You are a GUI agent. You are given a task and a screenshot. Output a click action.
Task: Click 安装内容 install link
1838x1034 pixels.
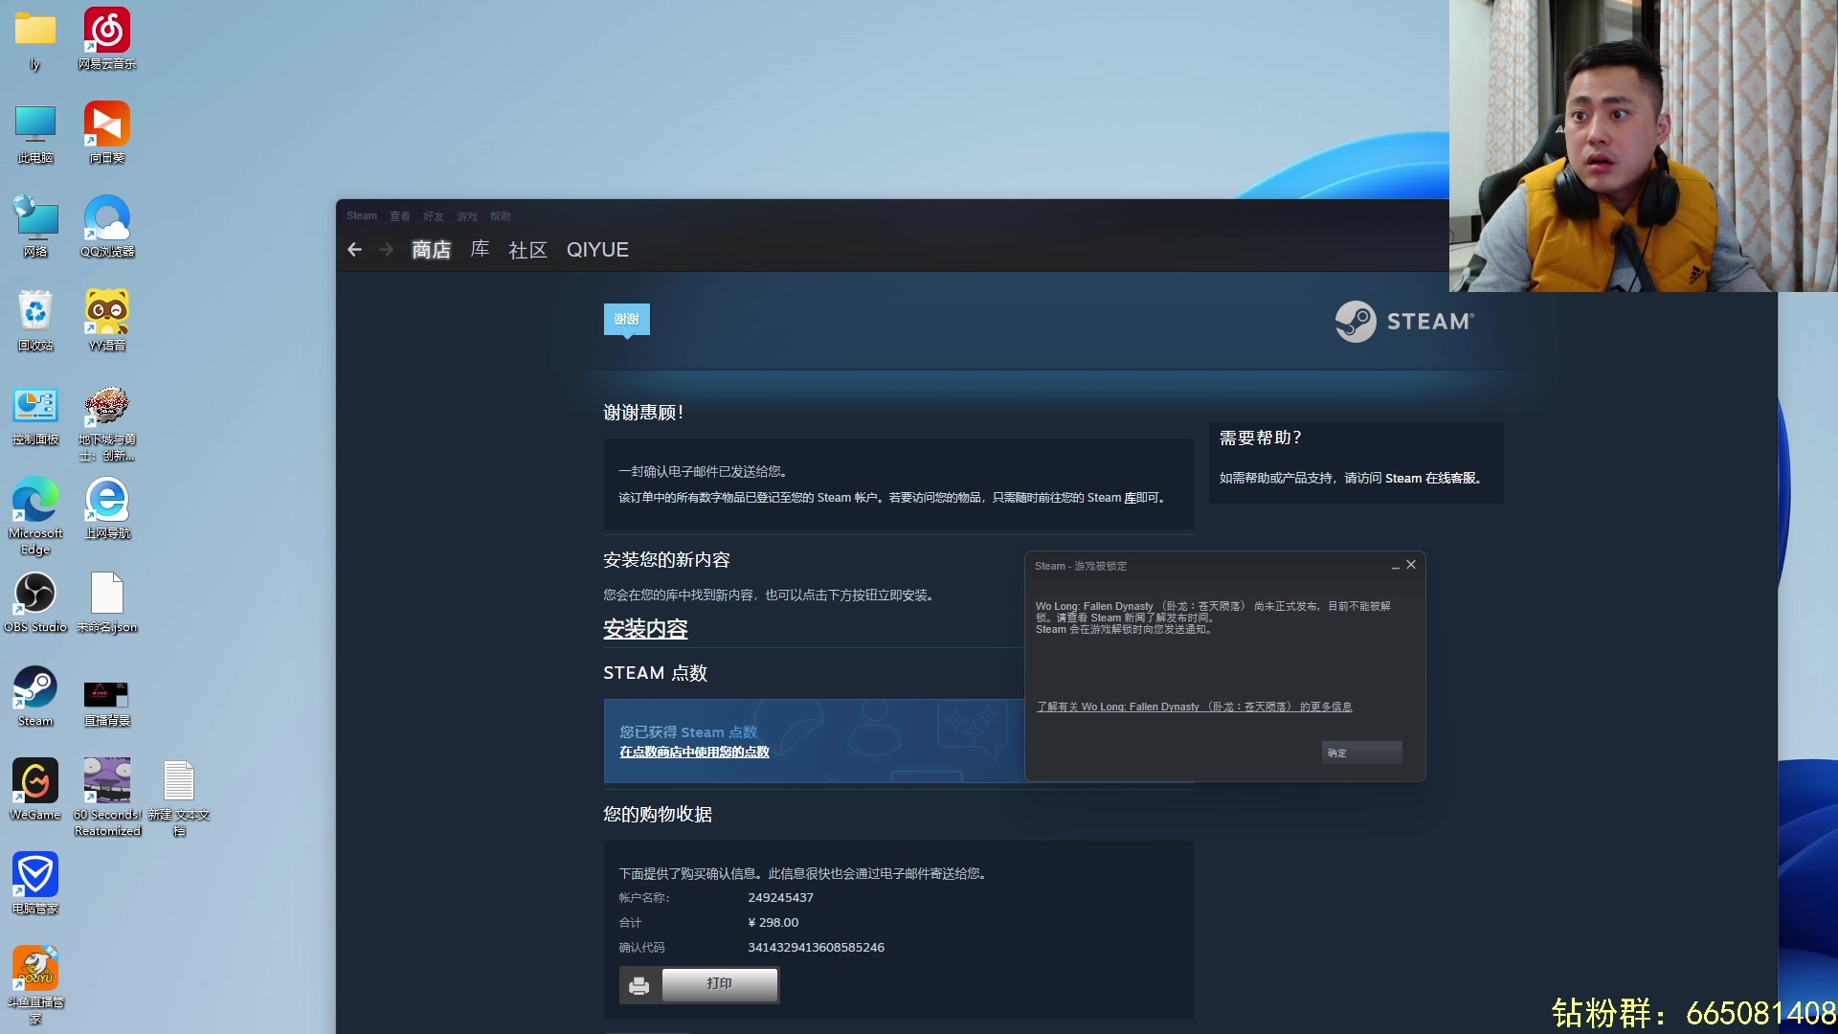coord(645,629)
